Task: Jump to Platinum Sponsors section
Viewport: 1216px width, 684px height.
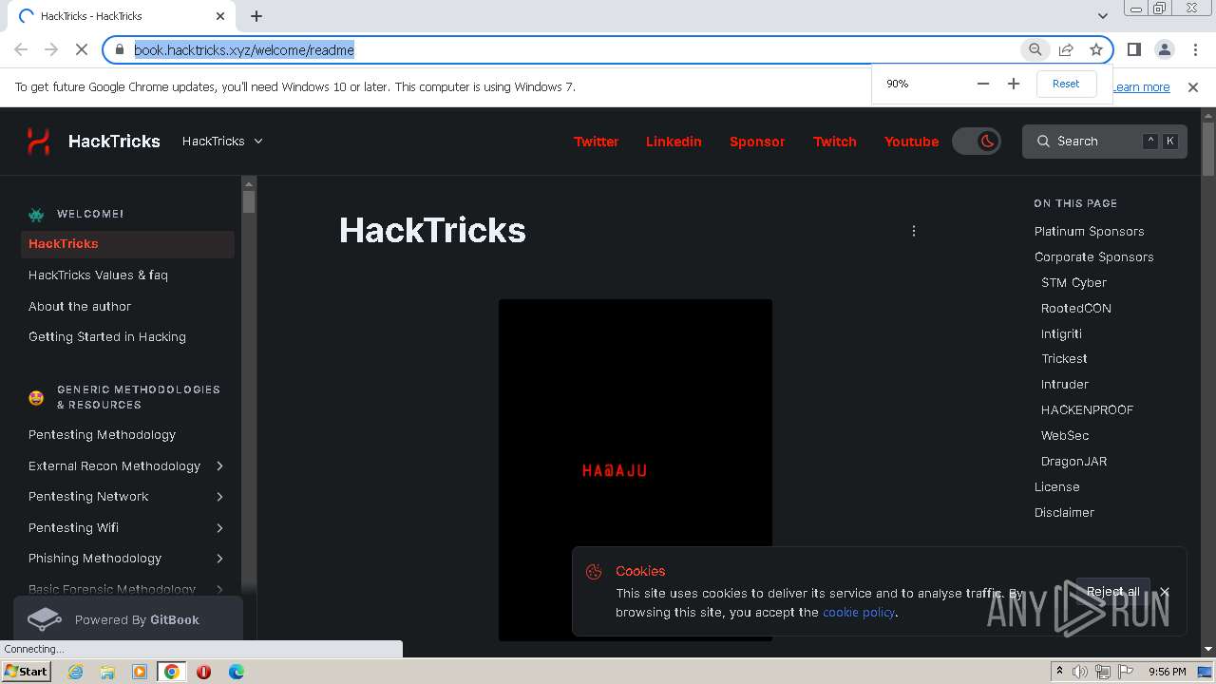Action: click(1089, 231)
